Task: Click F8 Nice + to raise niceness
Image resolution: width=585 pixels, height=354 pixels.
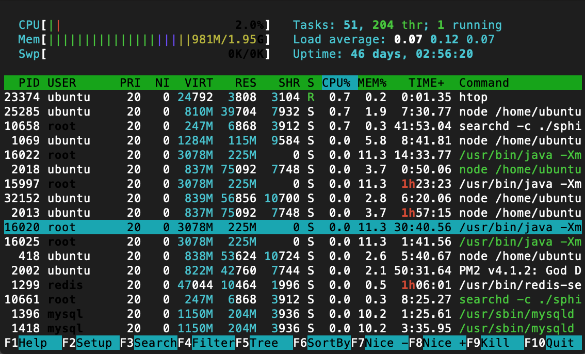Action: [x=437, y=343]
